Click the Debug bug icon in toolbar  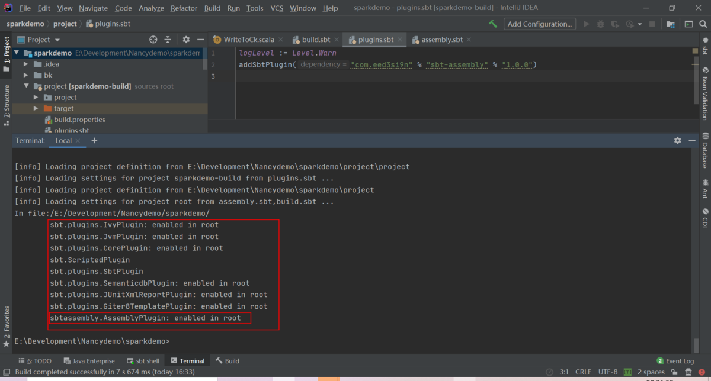601,24
